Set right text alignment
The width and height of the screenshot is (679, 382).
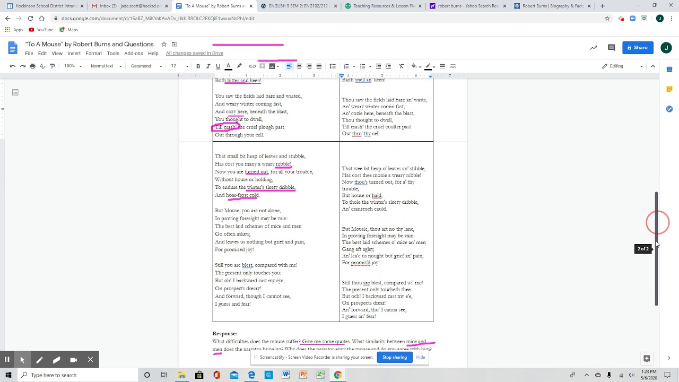[309, 66]
